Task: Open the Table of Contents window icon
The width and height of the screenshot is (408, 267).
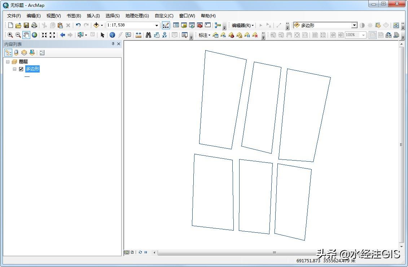Action: pyautogui.click(x=176, y=25)
